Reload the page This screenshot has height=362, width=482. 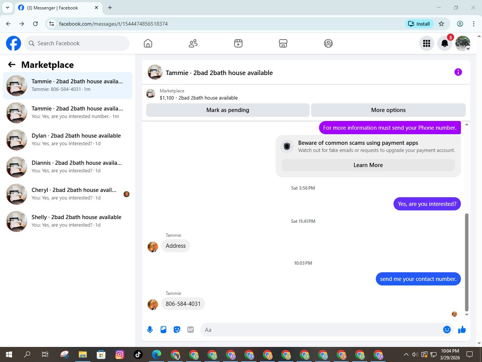click(35, 24)
